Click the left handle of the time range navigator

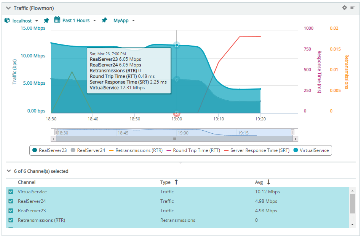[56, 132]
